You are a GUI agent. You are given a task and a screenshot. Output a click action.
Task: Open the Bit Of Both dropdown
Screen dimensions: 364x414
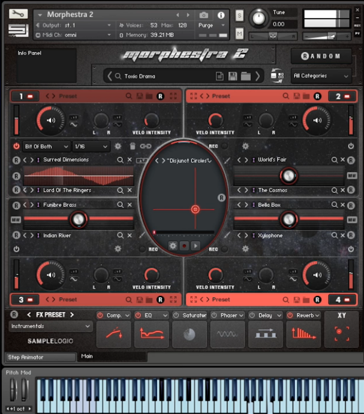pos(46,146)
